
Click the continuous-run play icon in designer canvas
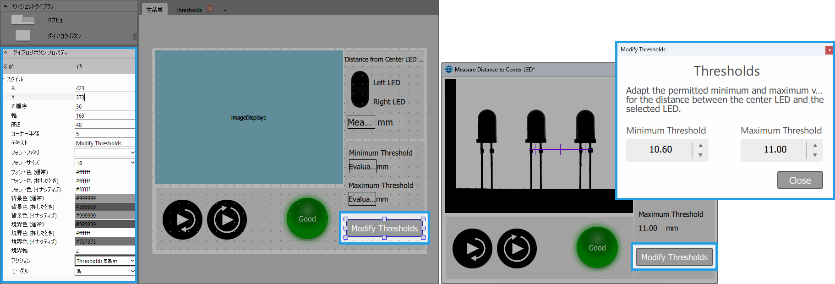point(227,220)
